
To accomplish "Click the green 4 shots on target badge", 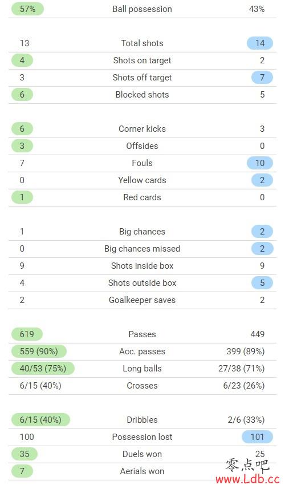I will 22,60.
